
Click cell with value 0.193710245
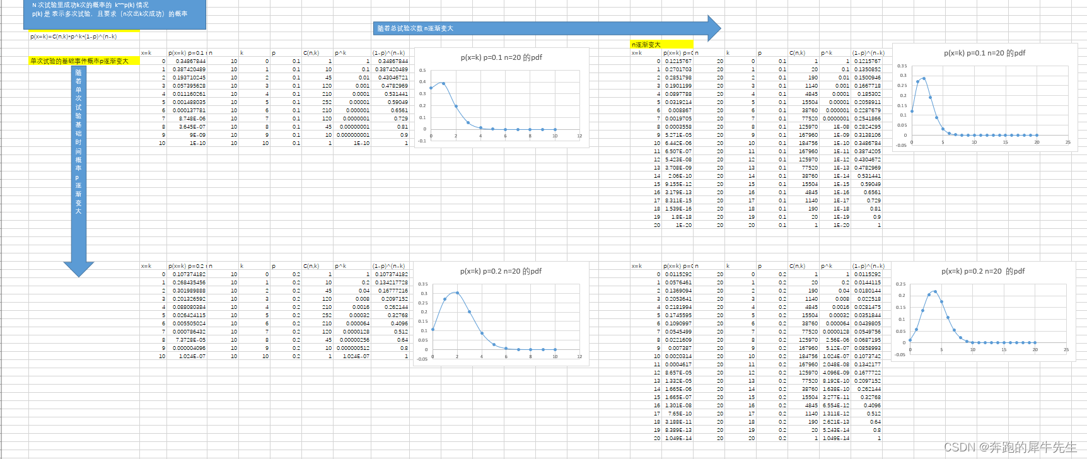(x=187, y=78)
